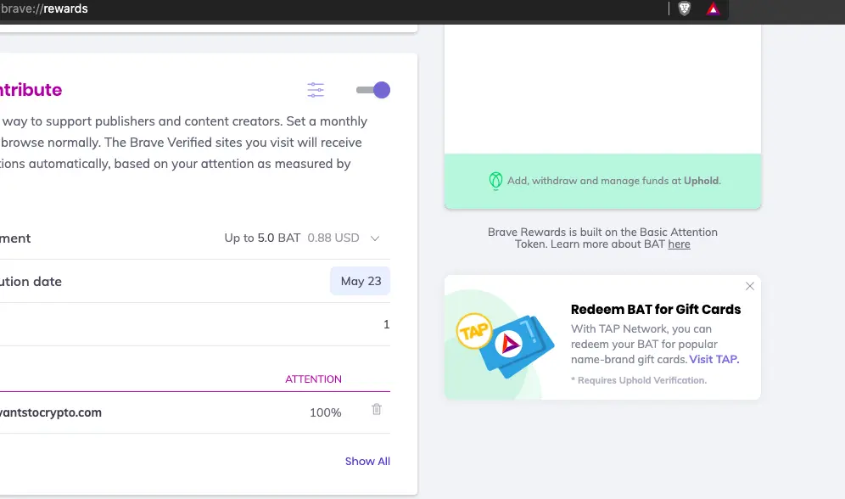Follow the 'here' BAT info link
The image size is (845, 499).
[x=679, y=244]
